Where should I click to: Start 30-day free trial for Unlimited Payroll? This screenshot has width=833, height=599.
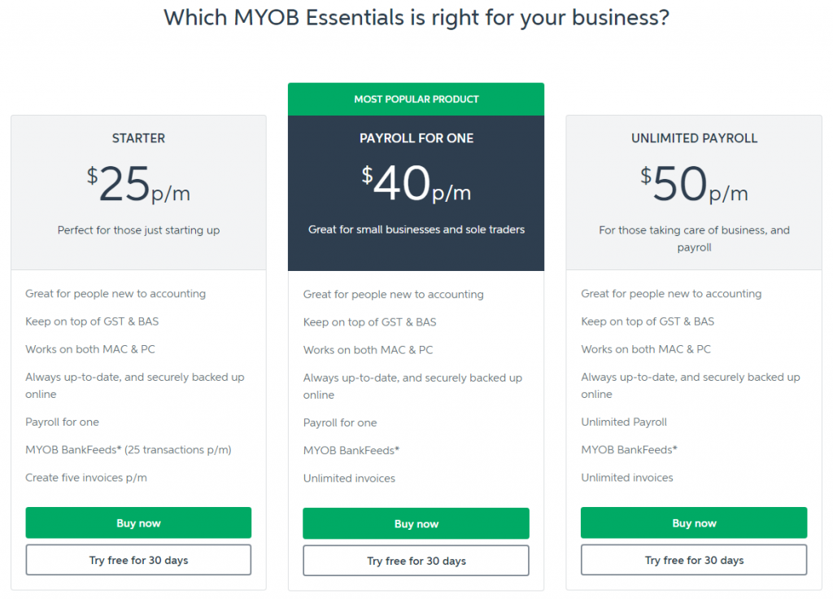pyautogui.click(x=694, y=560)
